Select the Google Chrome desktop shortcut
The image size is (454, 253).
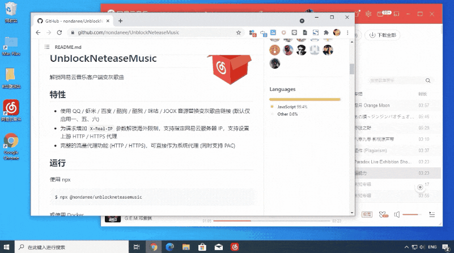click(11, 147)
